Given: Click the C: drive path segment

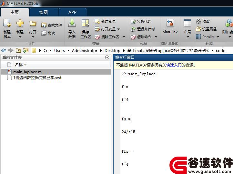Looking at the screenshot, I should (x=45, y=50).
